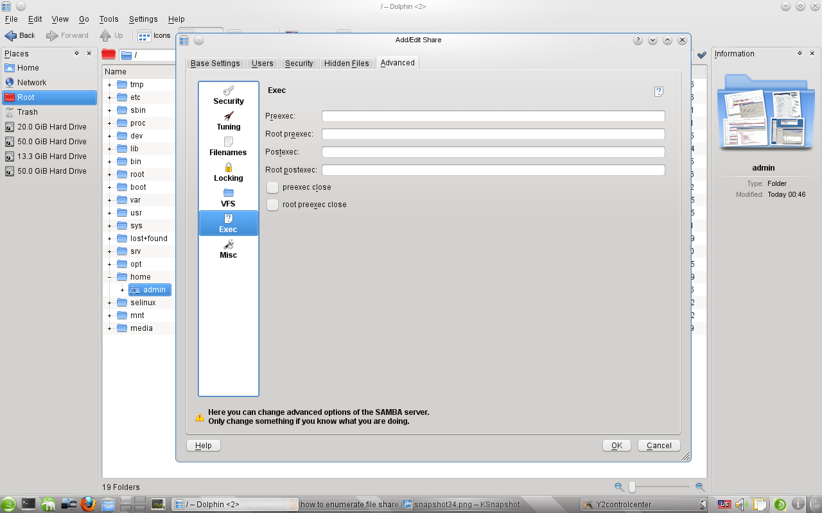Open the clipboard tray icon
This screenshot has width=822, height=513.
[x=760, y=505]
